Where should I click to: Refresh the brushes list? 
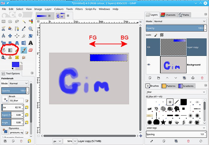click(x=201, y=141)
